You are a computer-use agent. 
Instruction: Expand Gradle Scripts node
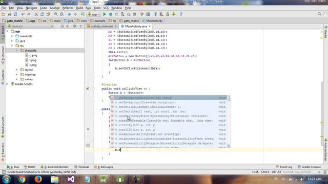click(x=8, y=84)
